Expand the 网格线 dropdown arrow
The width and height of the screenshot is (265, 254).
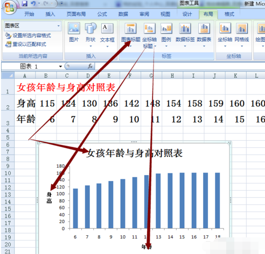coord(242,46)
